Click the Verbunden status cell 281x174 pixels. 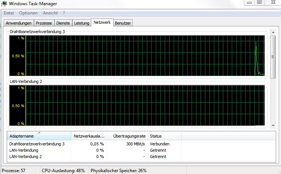pyautogui.click(x=160, y=144)
